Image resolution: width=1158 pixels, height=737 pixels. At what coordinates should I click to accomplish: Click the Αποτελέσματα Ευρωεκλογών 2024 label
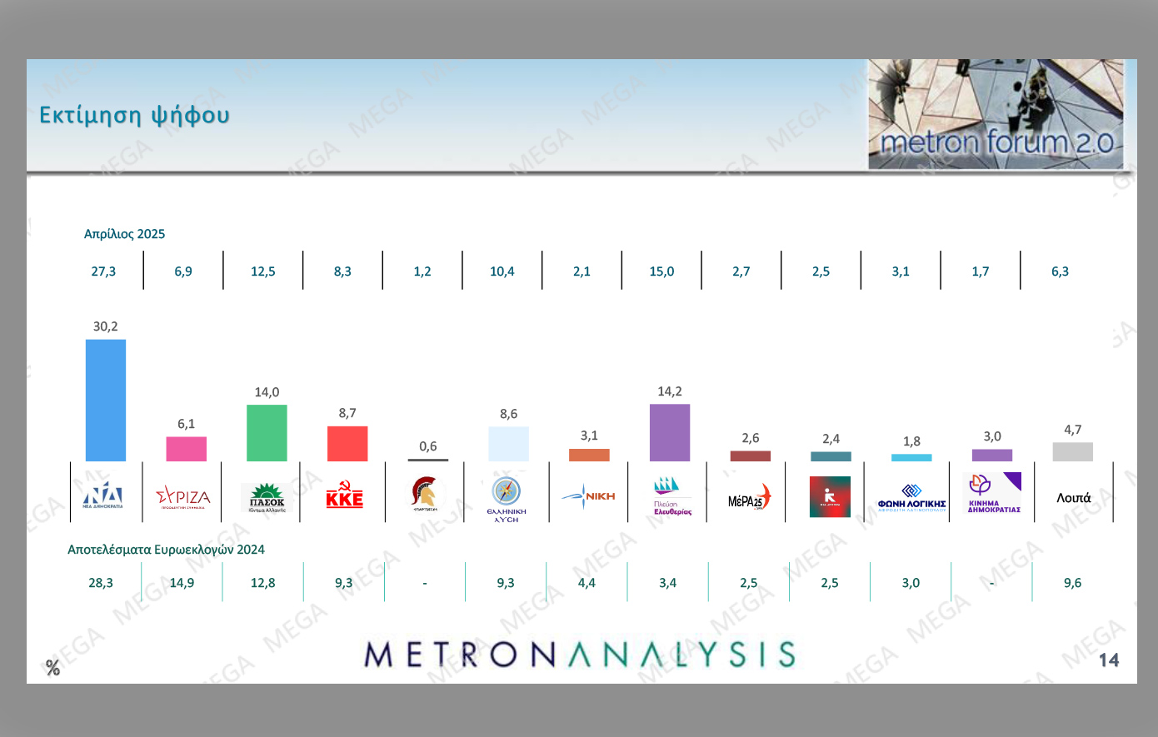(166, 550)
